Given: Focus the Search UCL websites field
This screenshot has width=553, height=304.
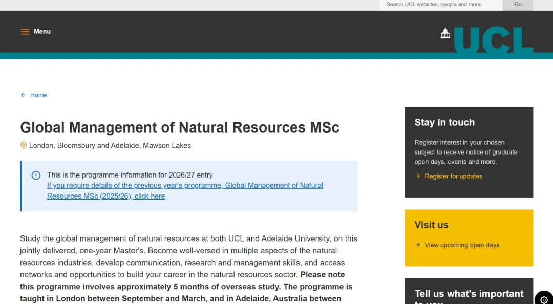Looking at the screenshot, I should 440,5.
